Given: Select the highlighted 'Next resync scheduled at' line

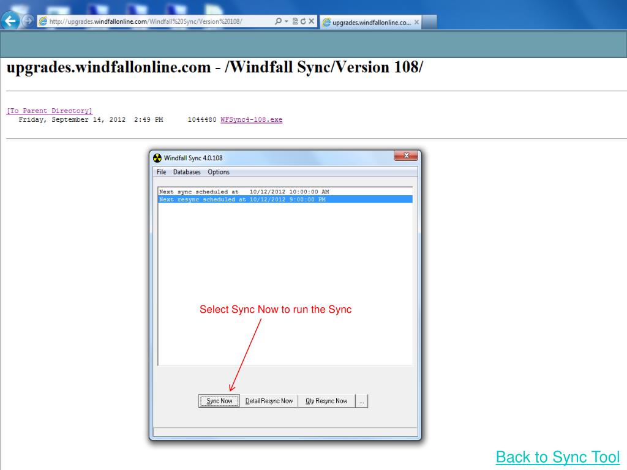Looking at the screenshot, I should [285, 199].
